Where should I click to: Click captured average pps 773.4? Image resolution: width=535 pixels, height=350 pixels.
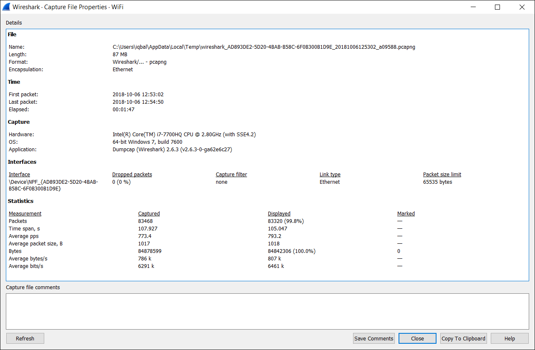[145, 236]
